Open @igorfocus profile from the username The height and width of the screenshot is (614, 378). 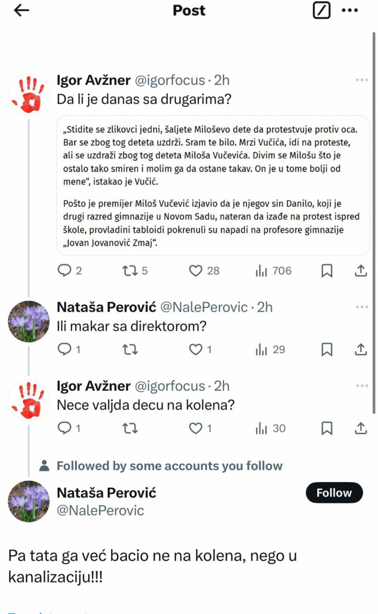(x=168, y=80)
